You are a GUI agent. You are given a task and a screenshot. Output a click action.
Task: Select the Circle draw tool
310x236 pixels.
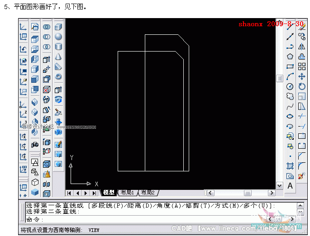290,86
